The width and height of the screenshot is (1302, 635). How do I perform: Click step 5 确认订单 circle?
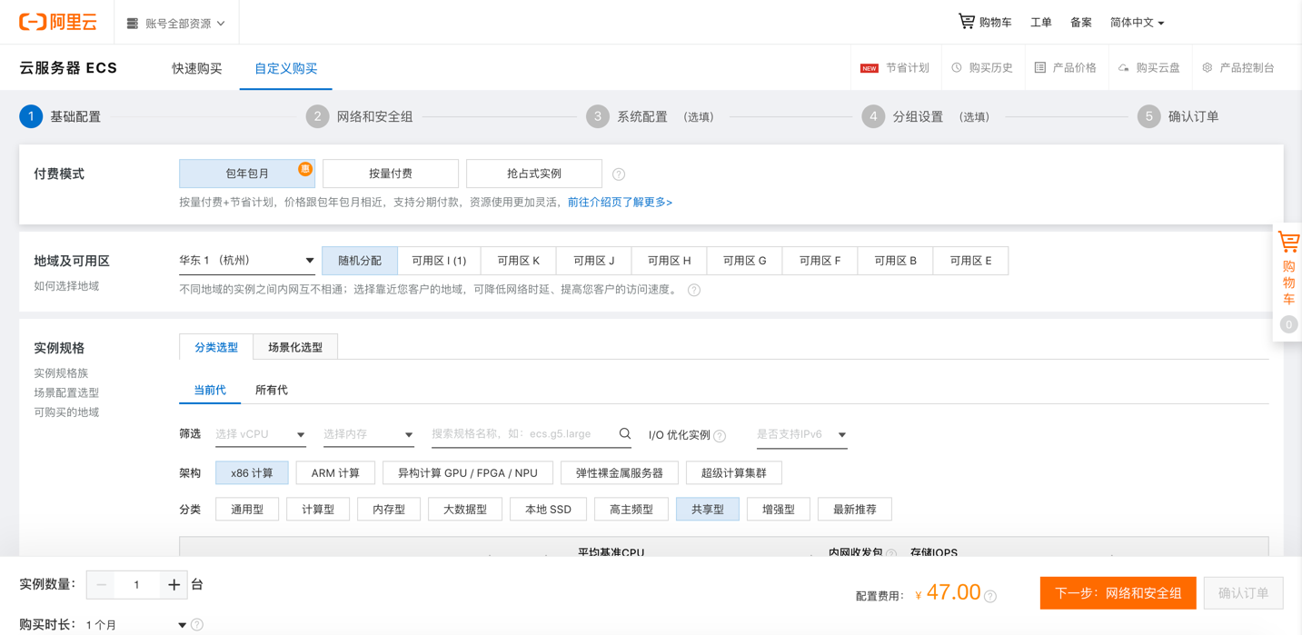click(1149, 116)
